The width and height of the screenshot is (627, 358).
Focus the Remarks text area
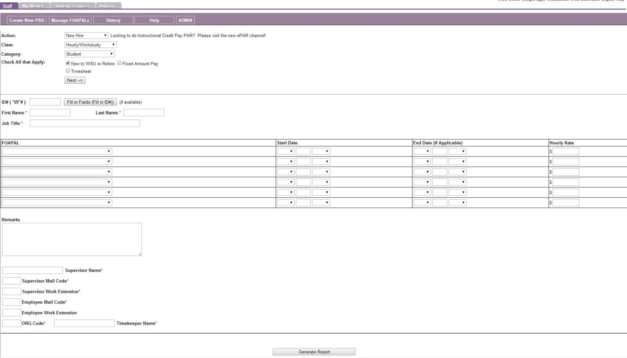72,240
